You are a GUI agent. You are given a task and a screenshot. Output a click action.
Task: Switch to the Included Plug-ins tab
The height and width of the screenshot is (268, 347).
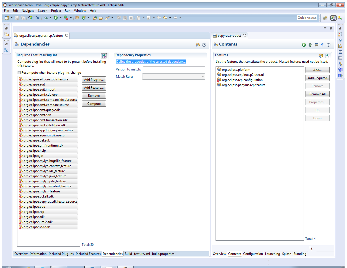(61, 254)
